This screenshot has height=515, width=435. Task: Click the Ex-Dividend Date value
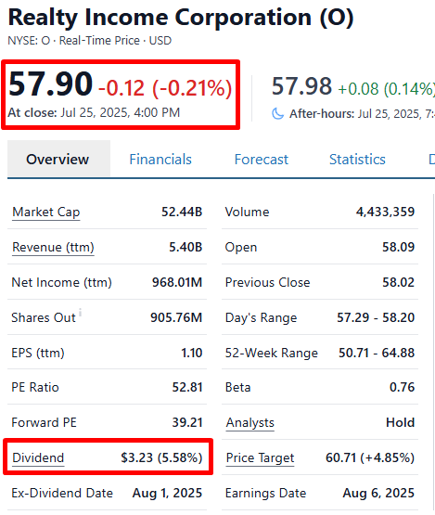coord(167,493)
